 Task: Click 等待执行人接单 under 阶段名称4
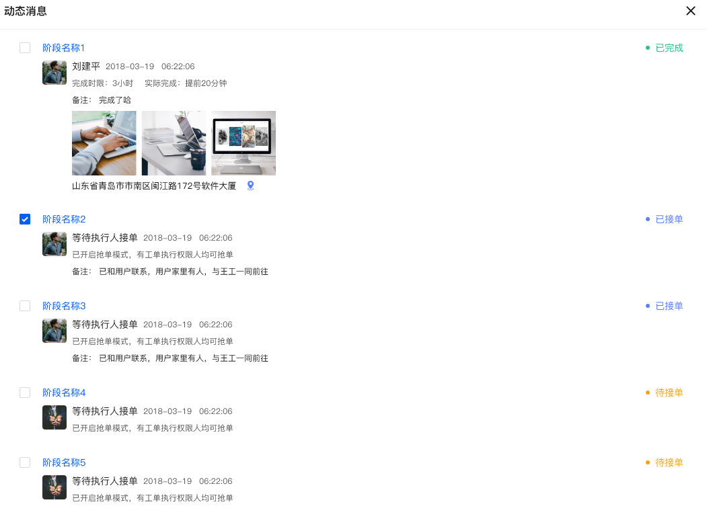[x=105, y=411]
